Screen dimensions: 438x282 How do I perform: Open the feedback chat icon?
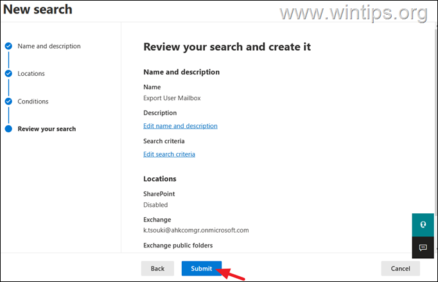click(x=423, y=247)
